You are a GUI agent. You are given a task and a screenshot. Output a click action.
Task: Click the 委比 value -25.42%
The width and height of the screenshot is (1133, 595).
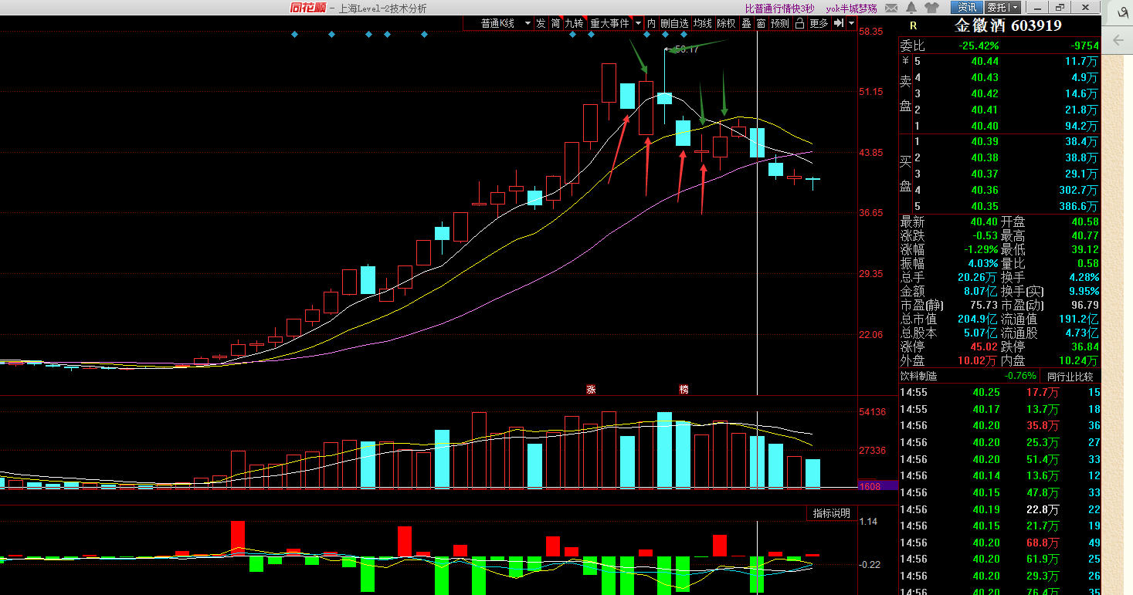point(978,46)
